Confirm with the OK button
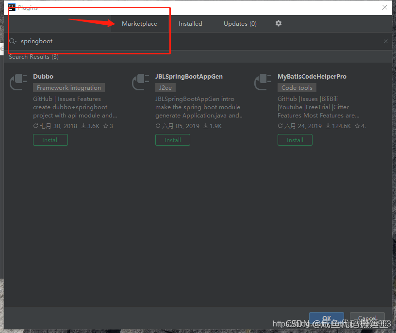Viewport: 396px width, 333px height. tap(327, 318)
